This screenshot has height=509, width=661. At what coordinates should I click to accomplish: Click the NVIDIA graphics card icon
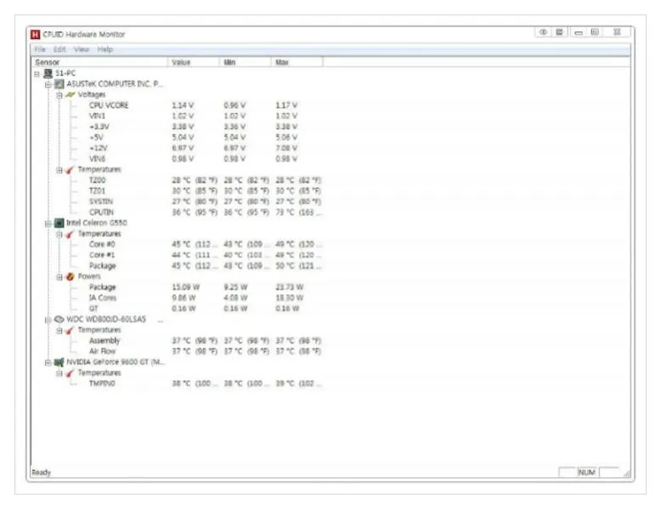59,362
